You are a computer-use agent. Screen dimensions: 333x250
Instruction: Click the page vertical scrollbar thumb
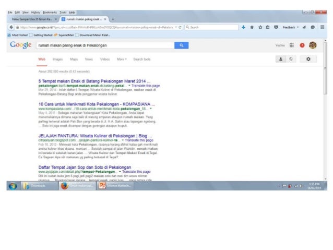(325, 68)
